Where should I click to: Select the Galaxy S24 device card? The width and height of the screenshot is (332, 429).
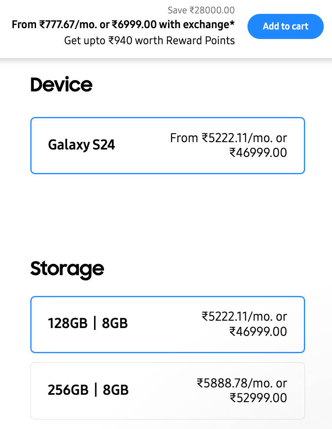167,146
